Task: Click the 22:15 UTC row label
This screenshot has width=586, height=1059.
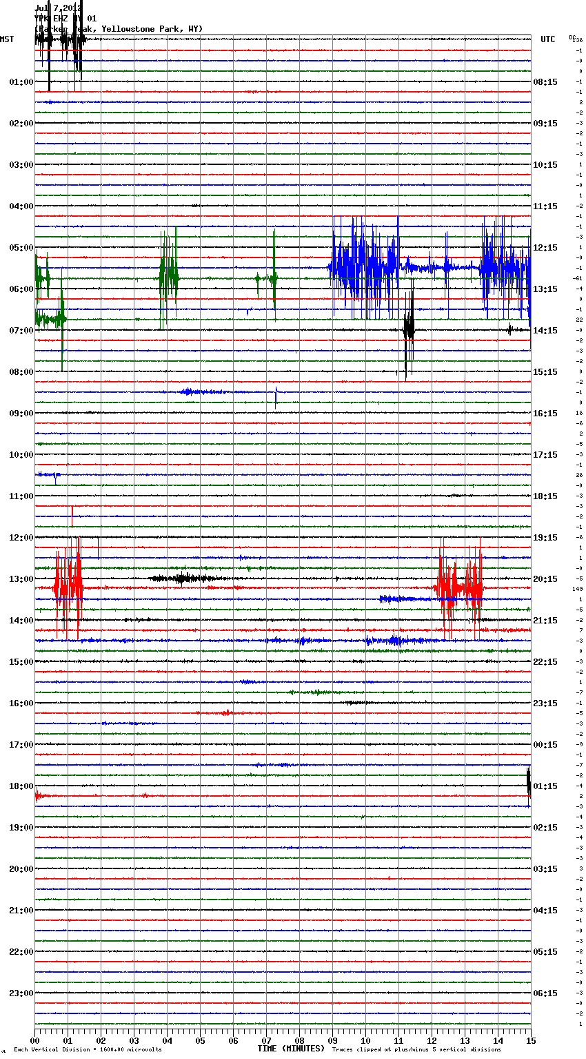Action: coord(545,662)
